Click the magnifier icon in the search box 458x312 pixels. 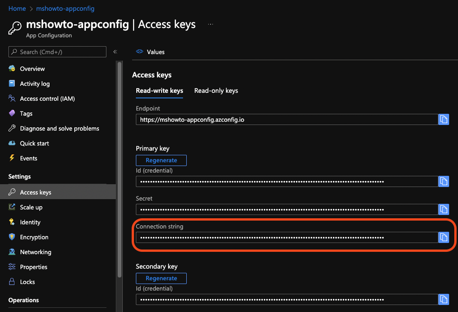pos(14,52)
